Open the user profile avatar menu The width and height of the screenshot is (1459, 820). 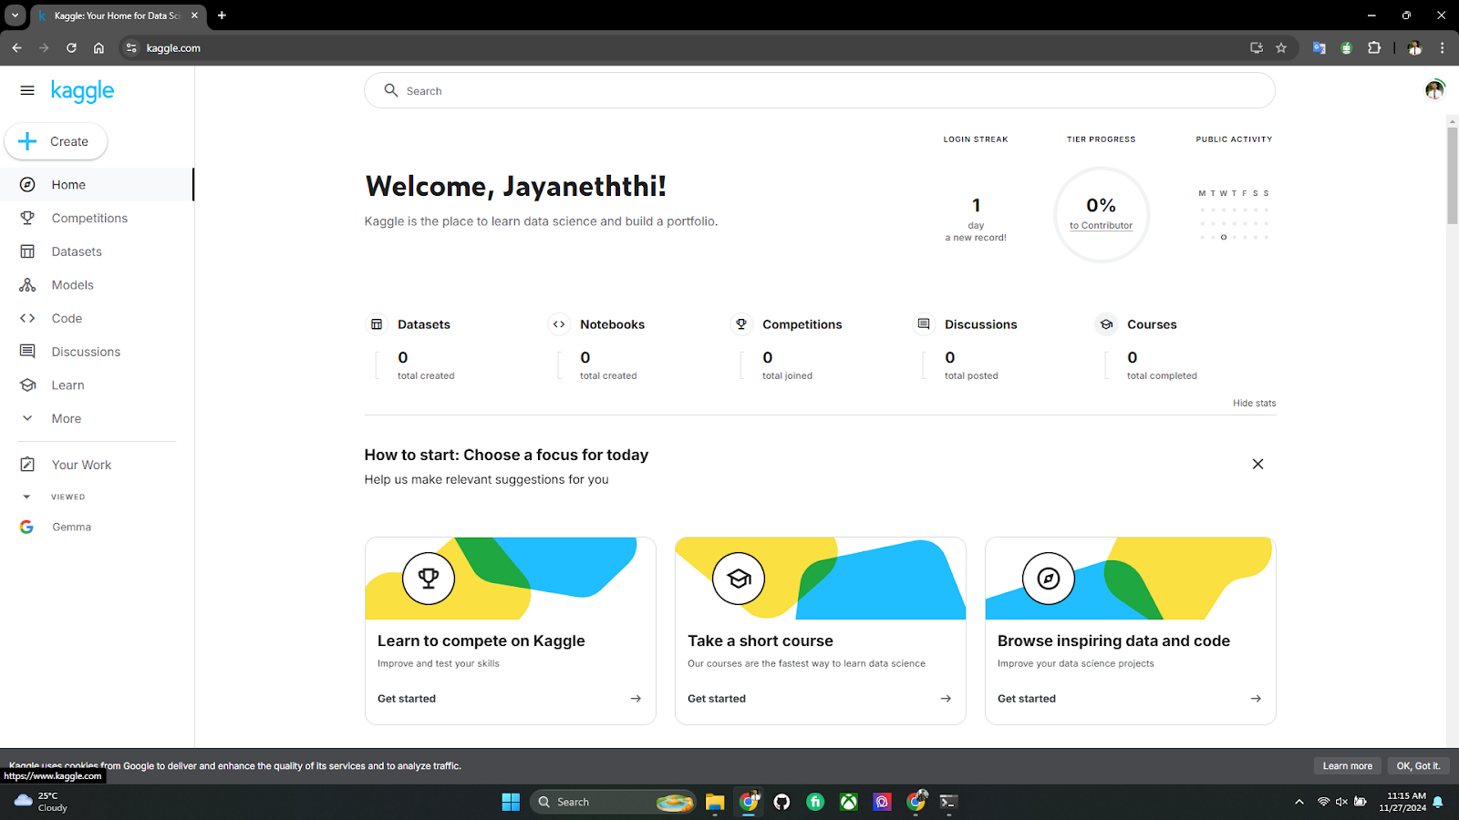pyautogui.click(x=1434, y=89)
